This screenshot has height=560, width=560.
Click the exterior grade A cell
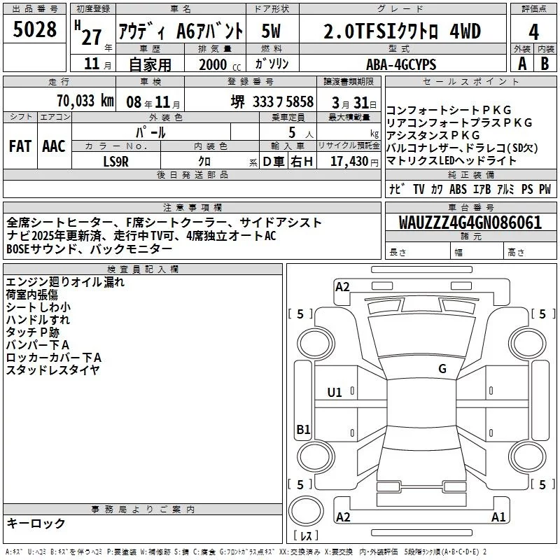click(521, 63)
